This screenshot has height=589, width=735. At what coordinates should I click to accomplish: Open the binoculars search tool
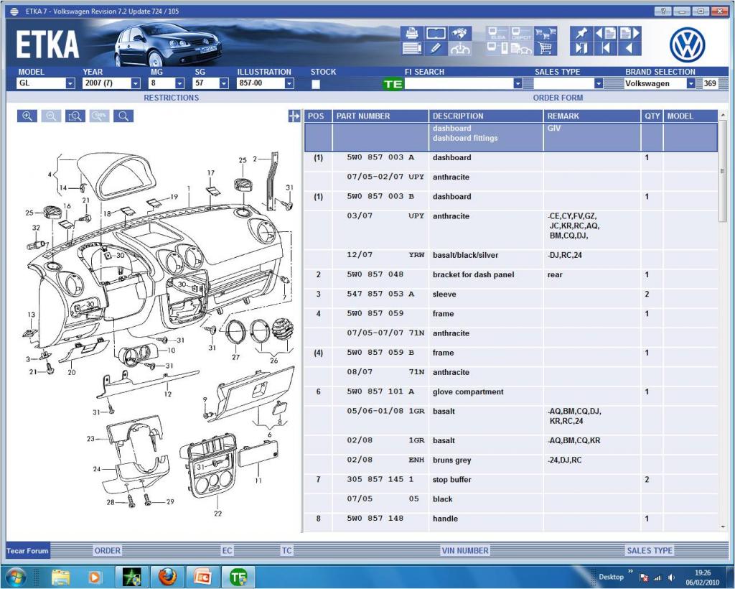click(460, 33)
